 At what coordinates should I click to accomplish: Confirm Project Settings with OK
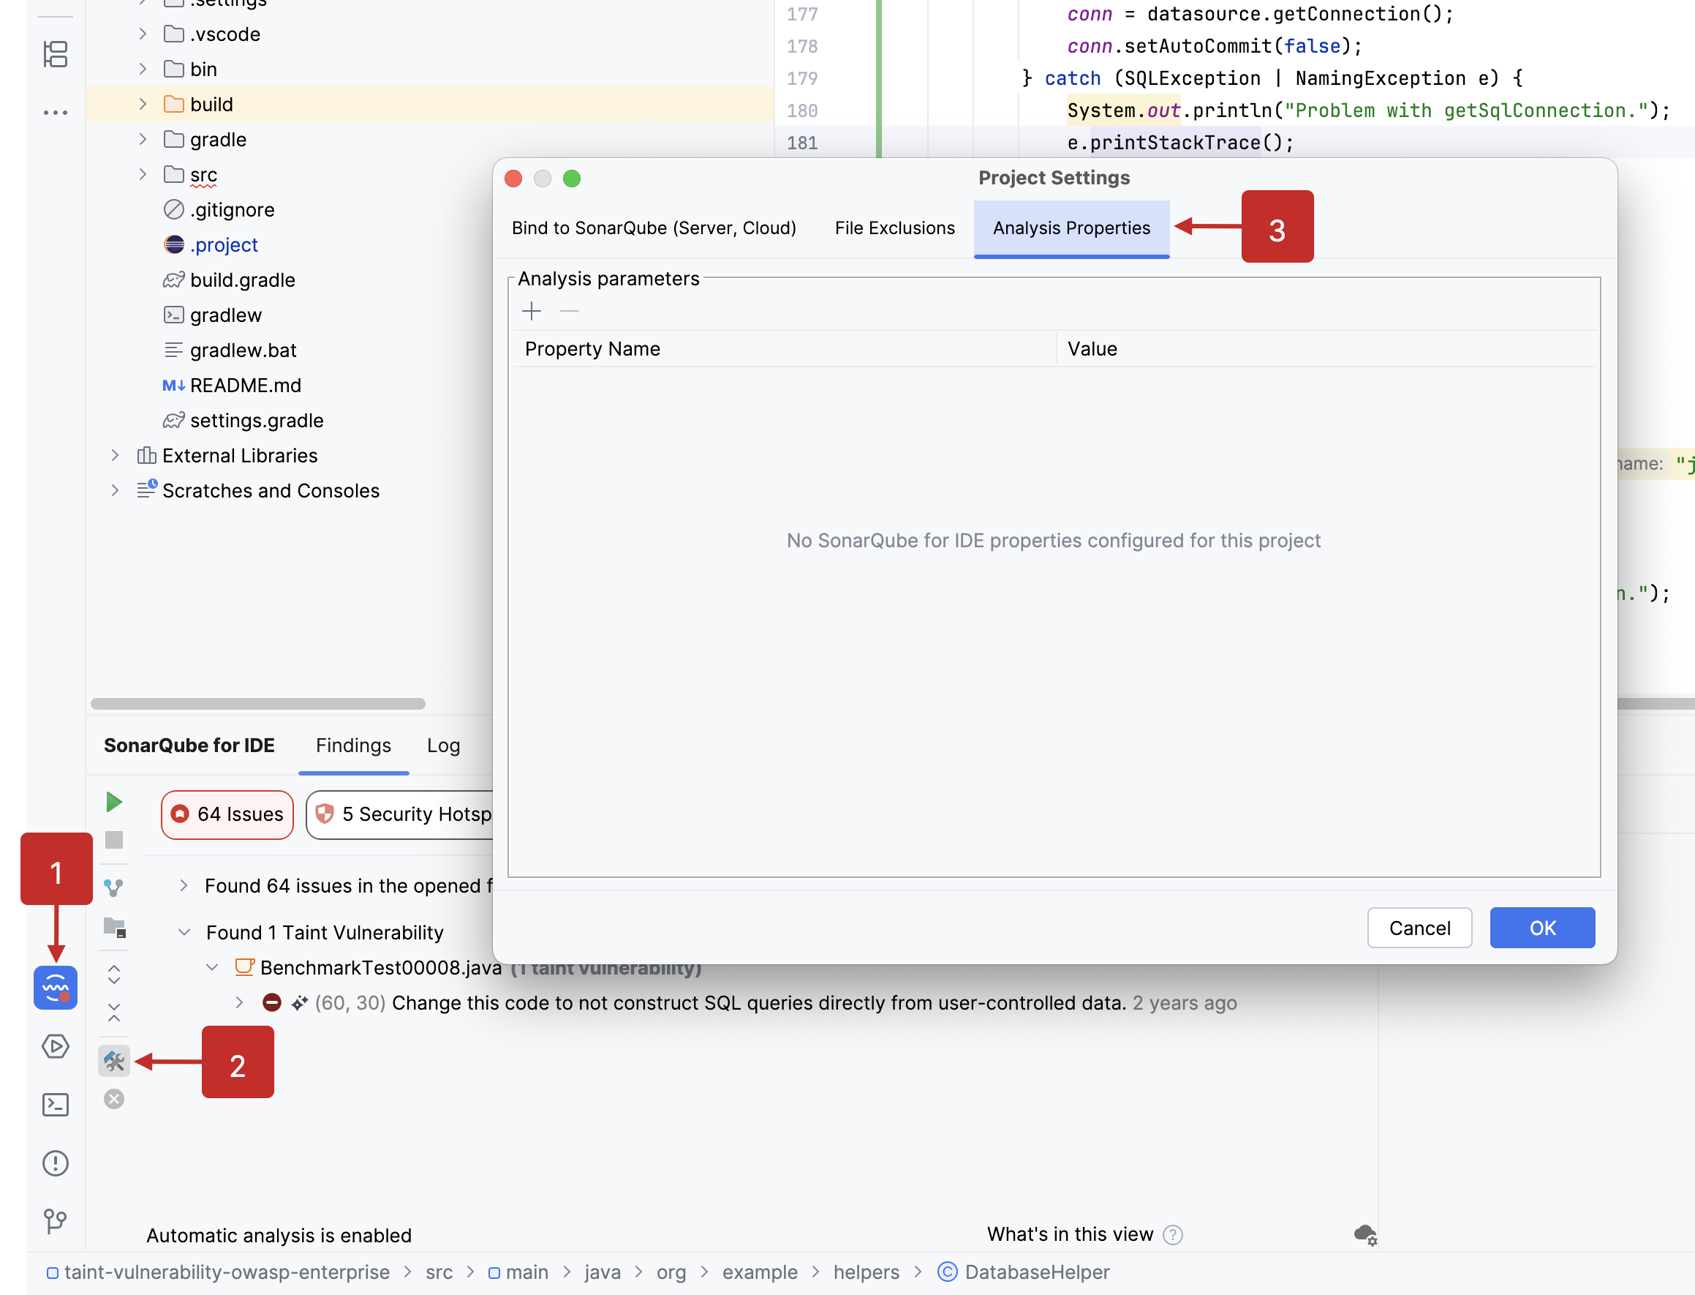click(1541, 927)
